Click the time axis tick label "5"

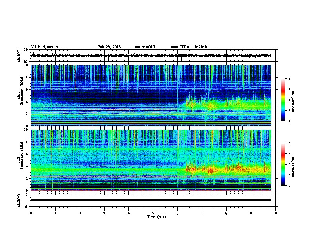[153, 213]
